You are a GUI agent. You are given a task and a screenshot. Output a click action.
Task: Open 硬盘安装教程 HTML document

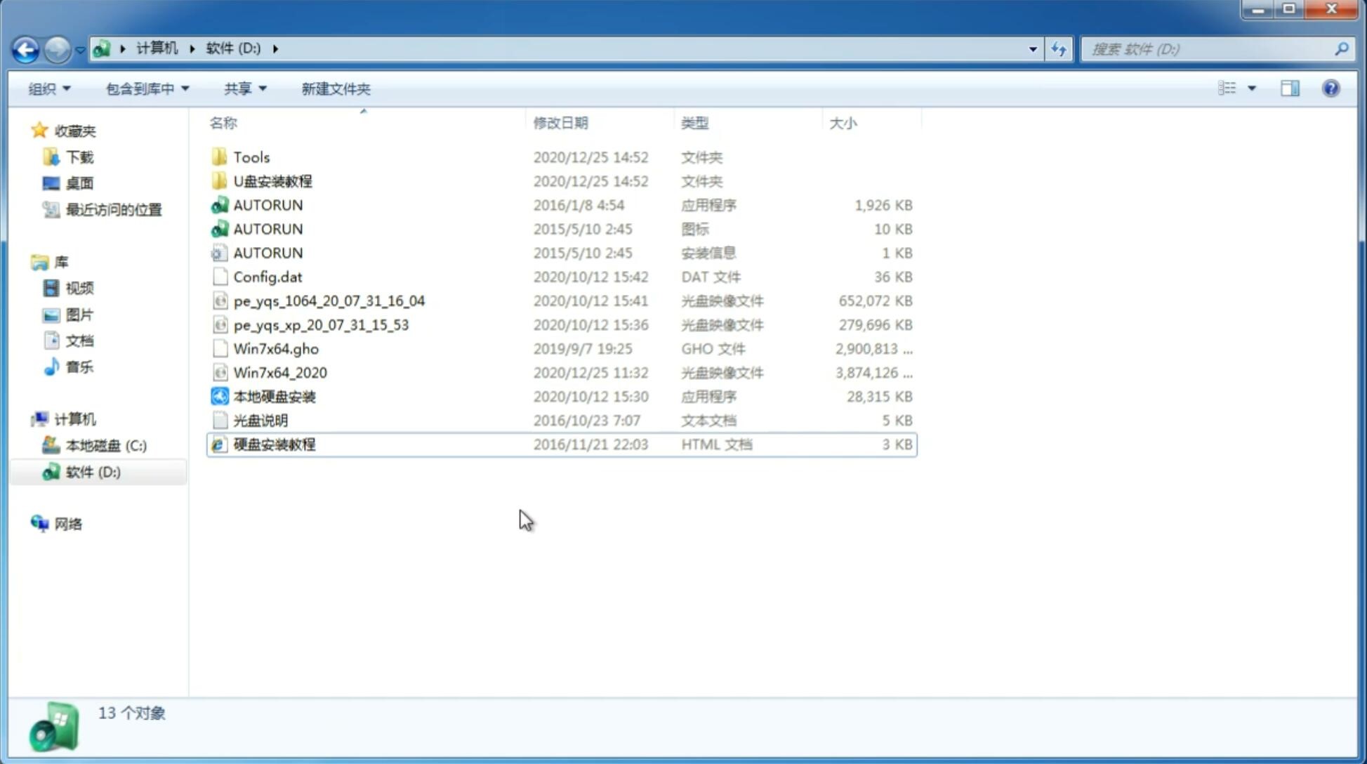274,444
